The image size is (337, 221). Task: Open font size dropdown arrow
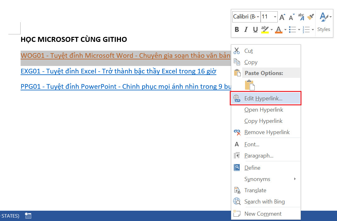[x=275, y=17]
